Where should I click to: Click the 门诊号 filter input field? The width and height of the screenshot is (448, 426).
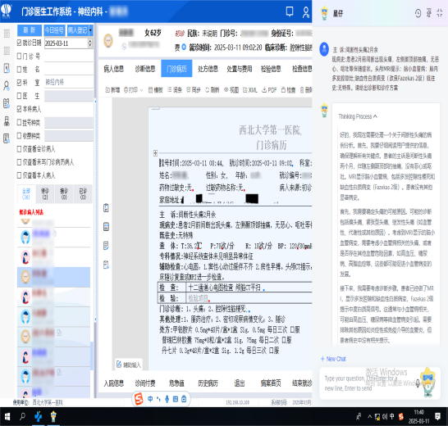(x=69, y=57)
